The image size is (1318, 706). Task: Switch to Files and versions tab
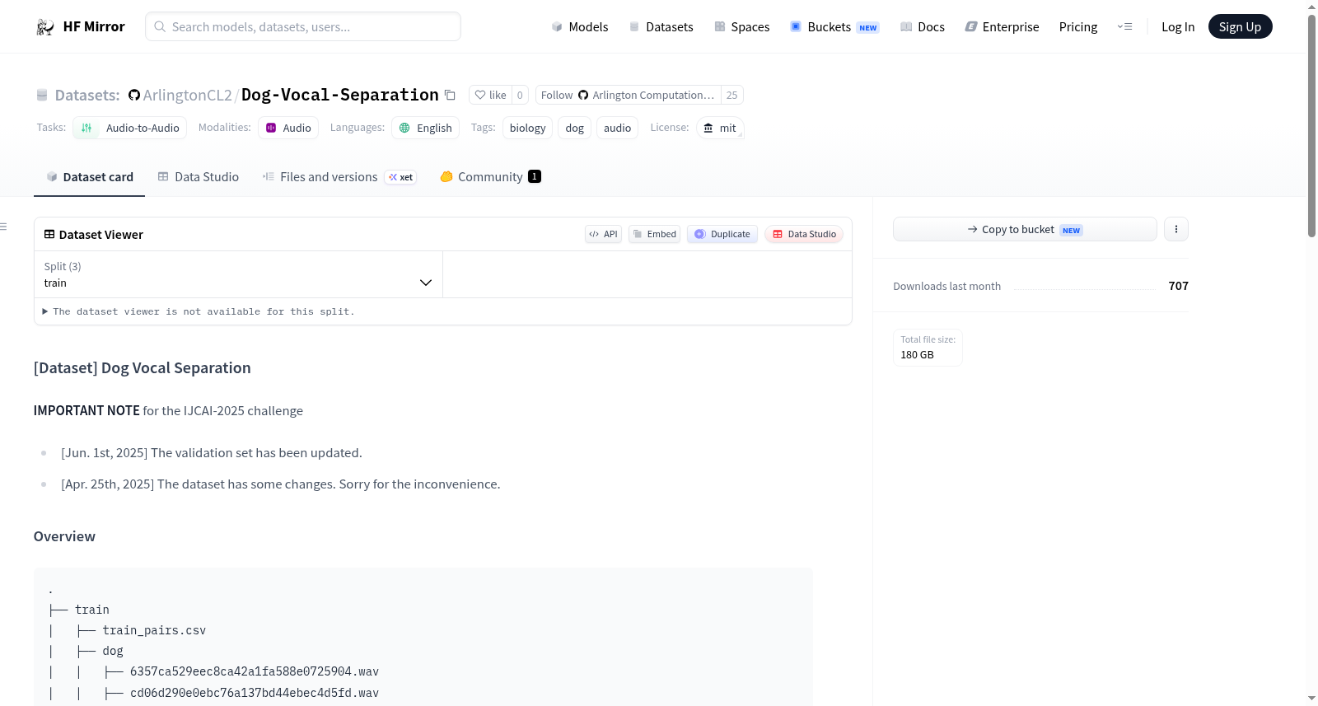click(x=339, y=176)
